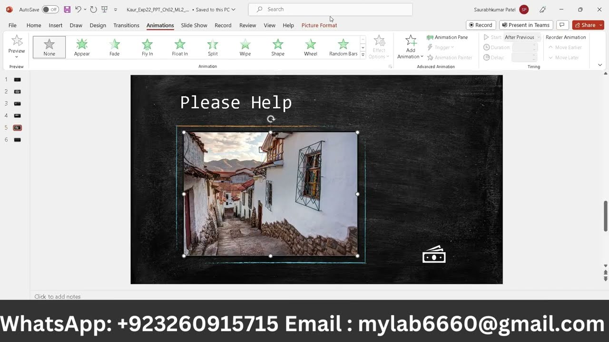Click the pen icon in the title bar
The height and width of the screenshot is (342, 609).
[542, 9]
